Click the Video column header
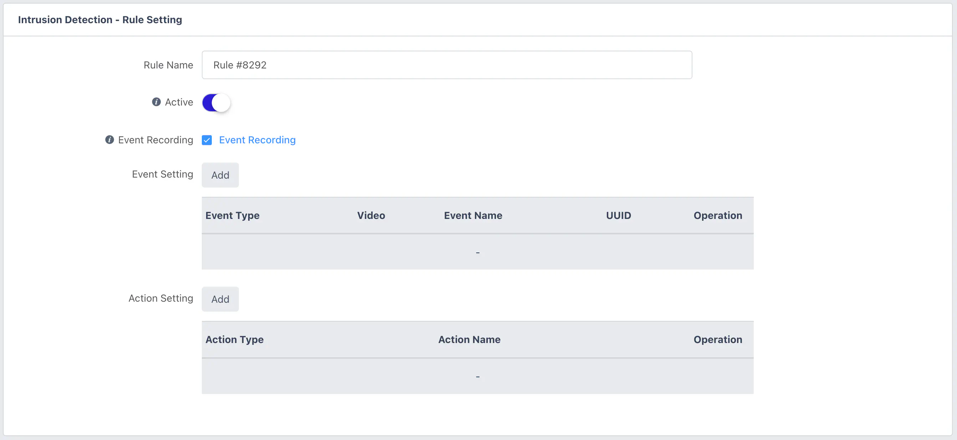 pyautogui.click(x=371, y=215)
